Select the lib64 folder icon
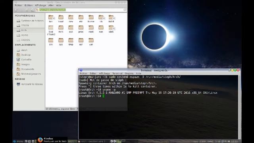This screenshot has width=254, height=143. 111,17
